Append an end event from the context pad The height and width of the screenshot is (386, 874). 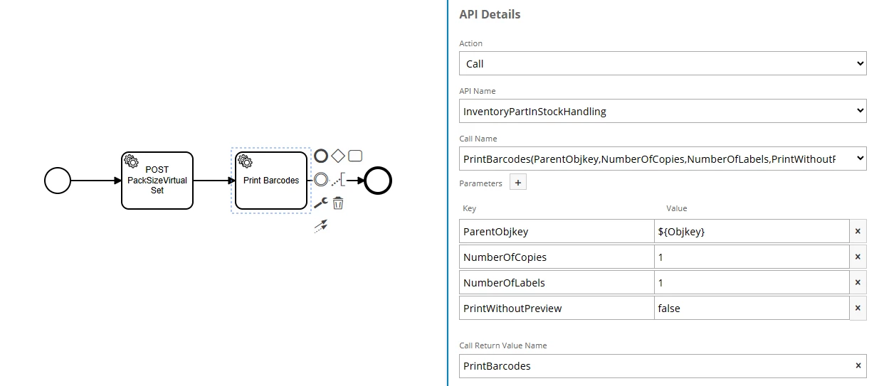[321, 156]
